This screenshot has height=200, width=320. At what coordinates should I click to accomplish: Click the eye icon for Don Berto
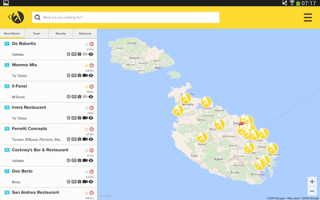point(91,181)
